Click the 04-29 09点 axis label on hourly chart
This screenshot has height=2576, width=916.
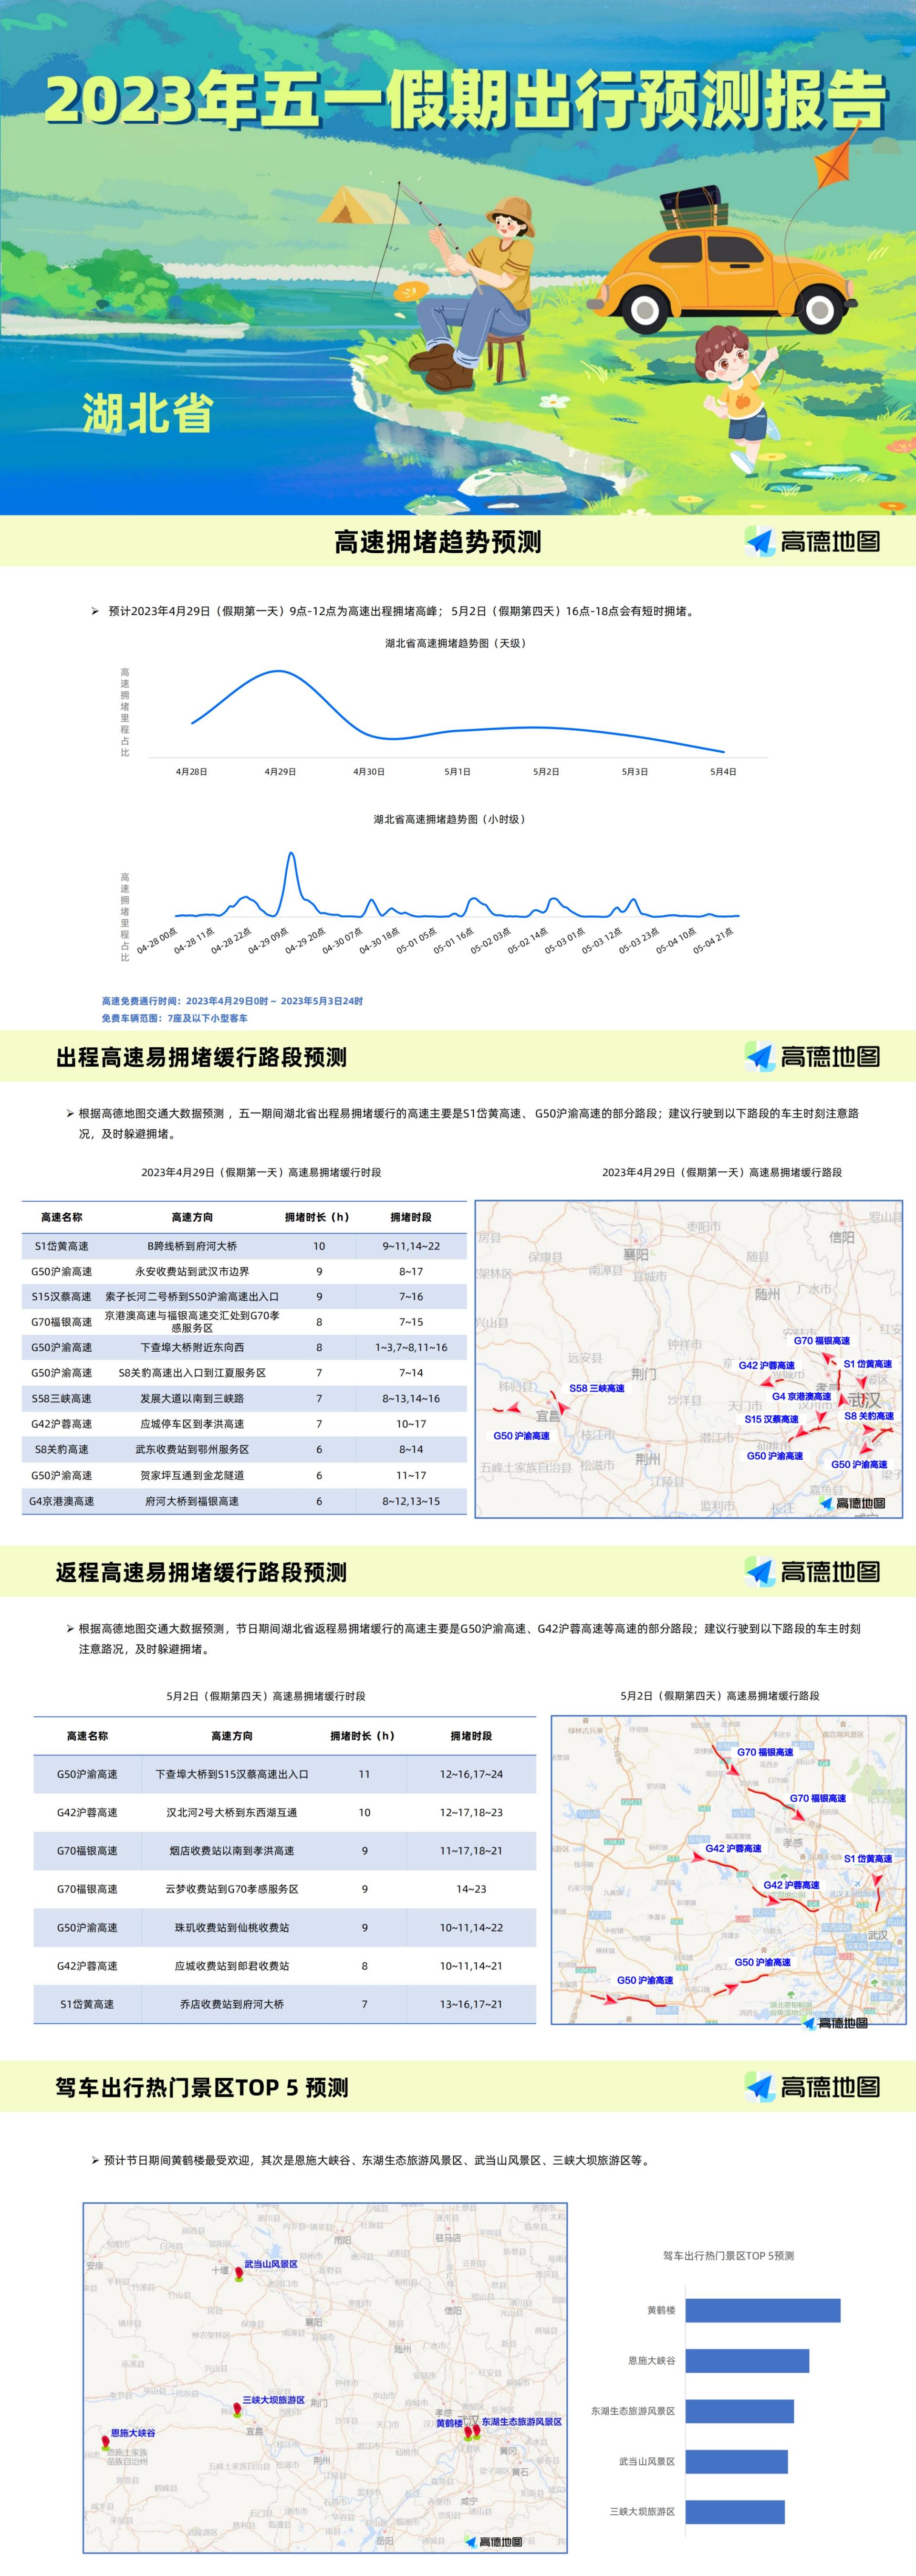click(268, 941)
